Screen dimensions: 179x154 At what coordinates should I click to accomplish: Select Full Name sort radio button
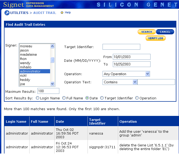click(x=64, y=98)
